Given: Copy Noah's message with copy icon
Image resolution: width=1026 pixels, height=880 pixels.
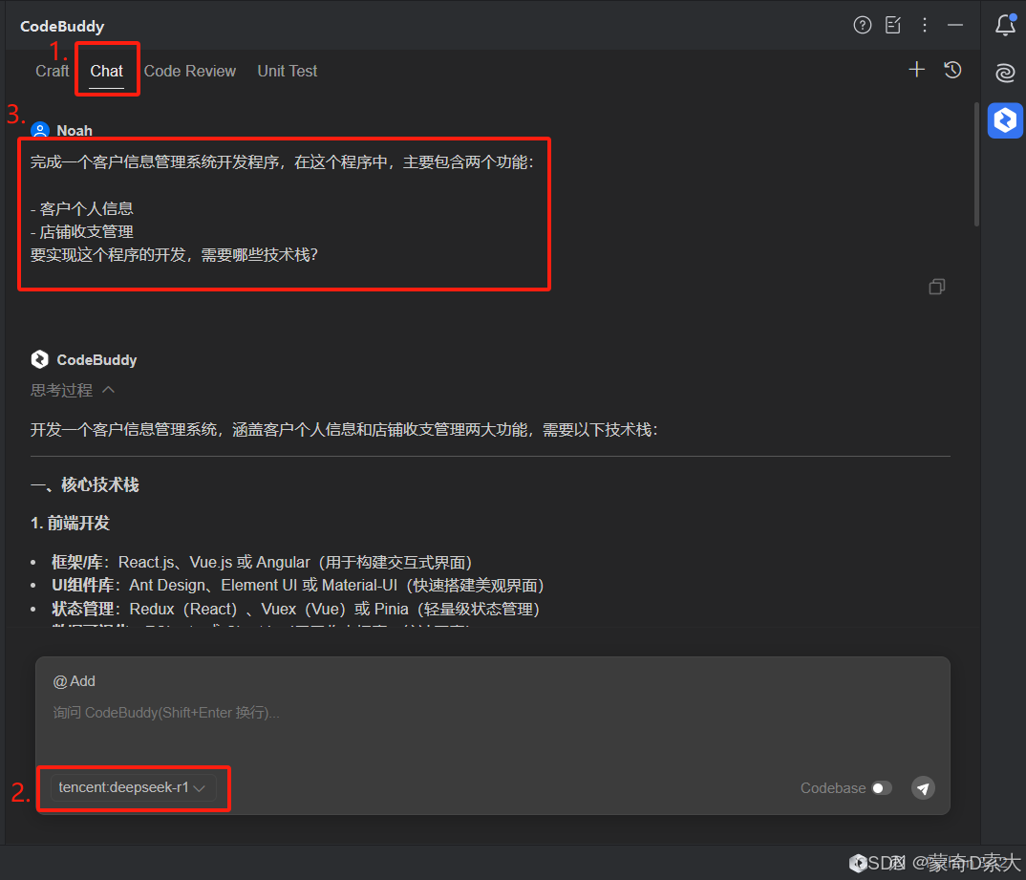Looking at the screenshot, I should [937, 287].
